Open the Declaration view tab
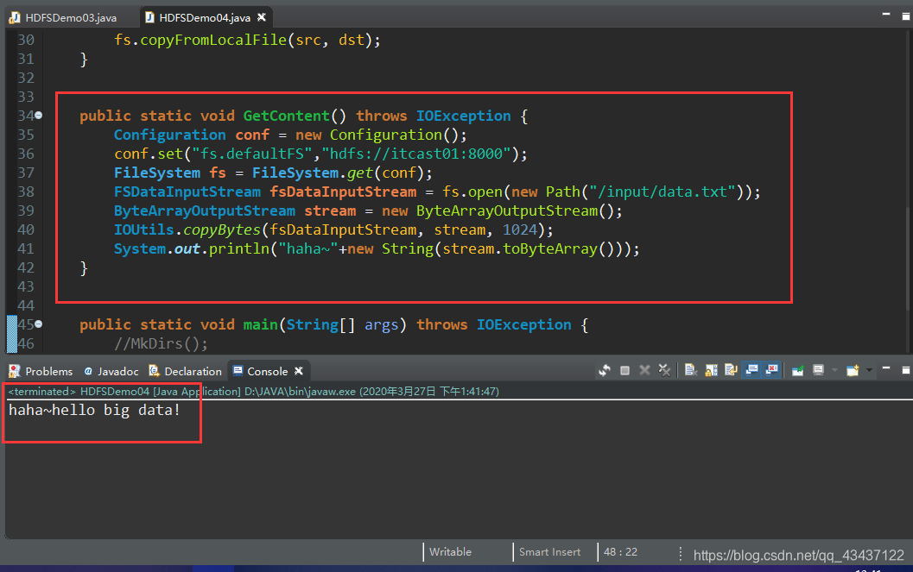Screen dimensions: 913x572 pos(186,371)
